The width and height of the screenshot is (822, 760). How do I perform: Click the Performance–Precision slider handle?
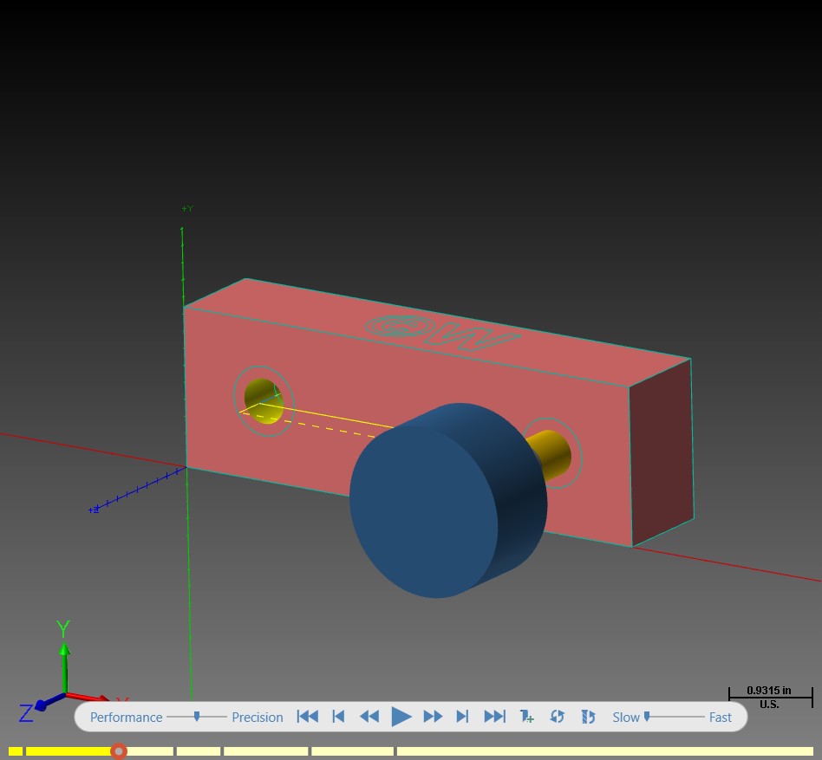click(x=197, y=716)
